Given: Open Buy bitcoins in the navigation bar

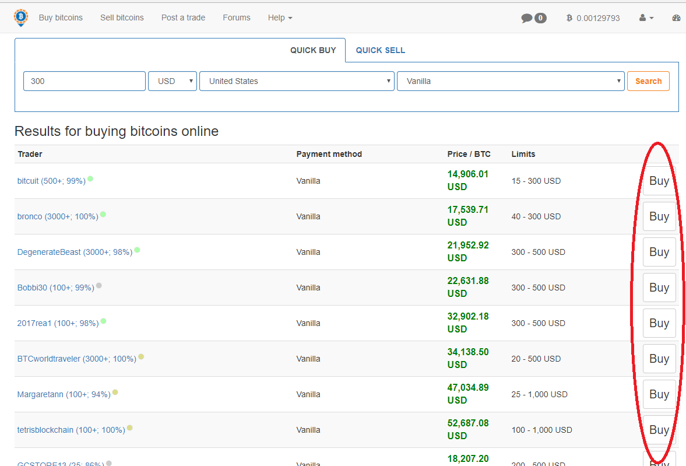Looking at the screenshot, I should 61,17.
